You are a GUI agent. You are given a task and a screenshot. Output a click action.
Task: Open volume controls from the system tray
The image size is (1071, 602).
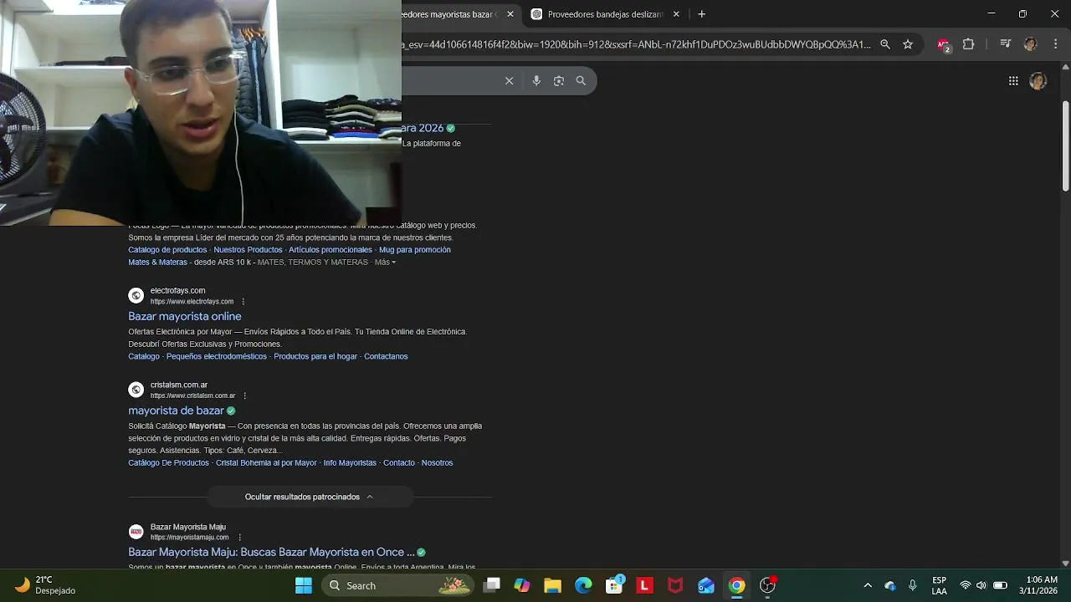tap(981, 585)
